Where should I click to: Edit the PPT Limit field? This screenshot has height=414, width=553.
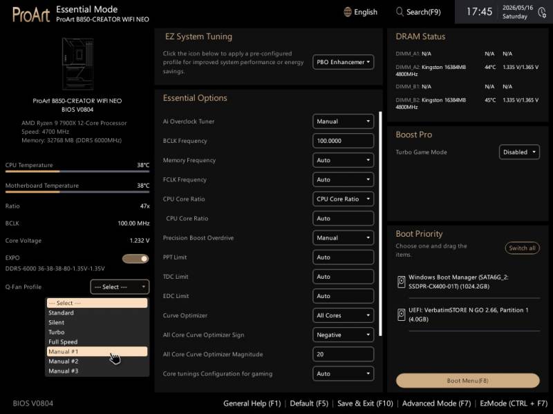[343, 257]
